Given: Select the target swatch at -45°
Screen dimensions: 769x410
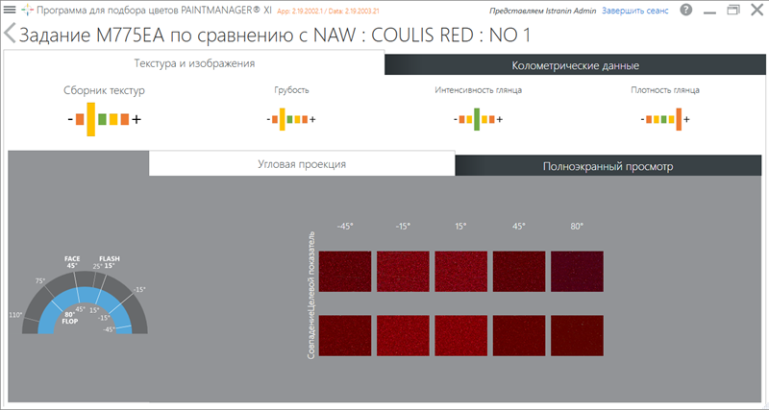Looking at the screenshot, I should (x=345, y=272).
